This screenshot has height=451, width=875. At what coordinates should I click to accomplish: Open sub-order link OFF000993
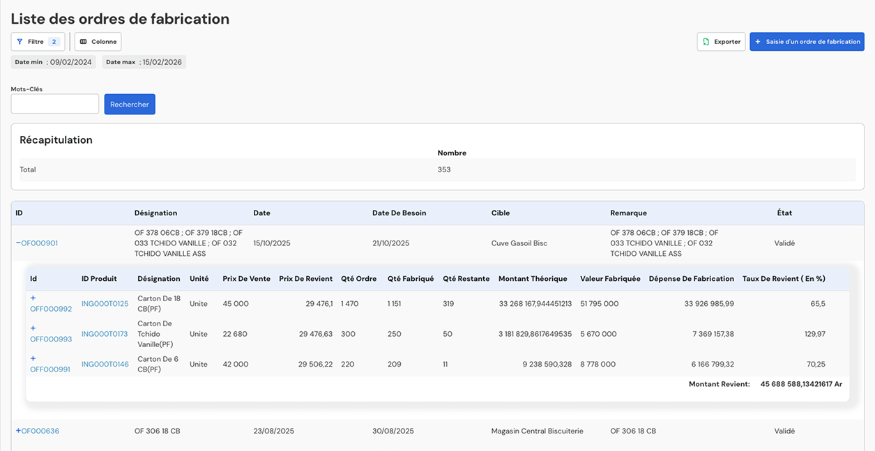51,339
